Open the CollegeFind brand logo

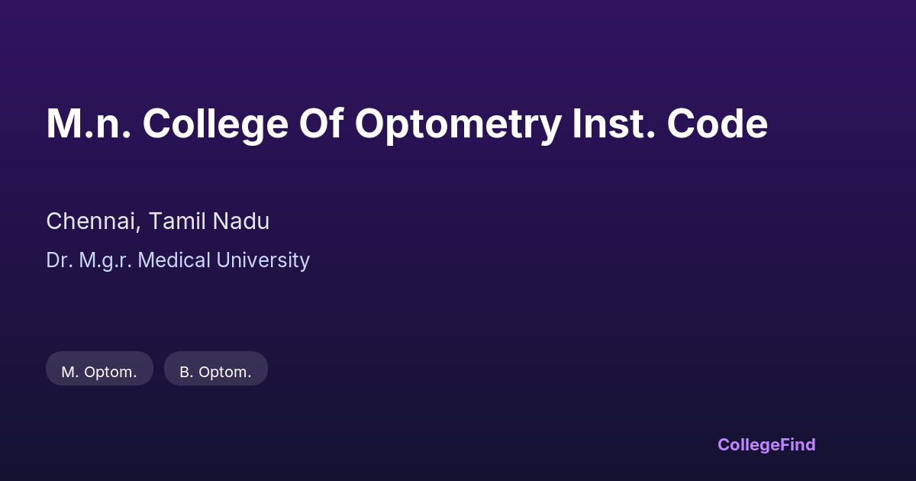[766, 444]
